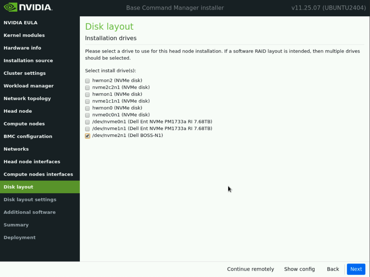This screenshot has height=277, width=370.
Task: Select nvme2c2n1 drive checkbox
Action: (x=87, y=87)
